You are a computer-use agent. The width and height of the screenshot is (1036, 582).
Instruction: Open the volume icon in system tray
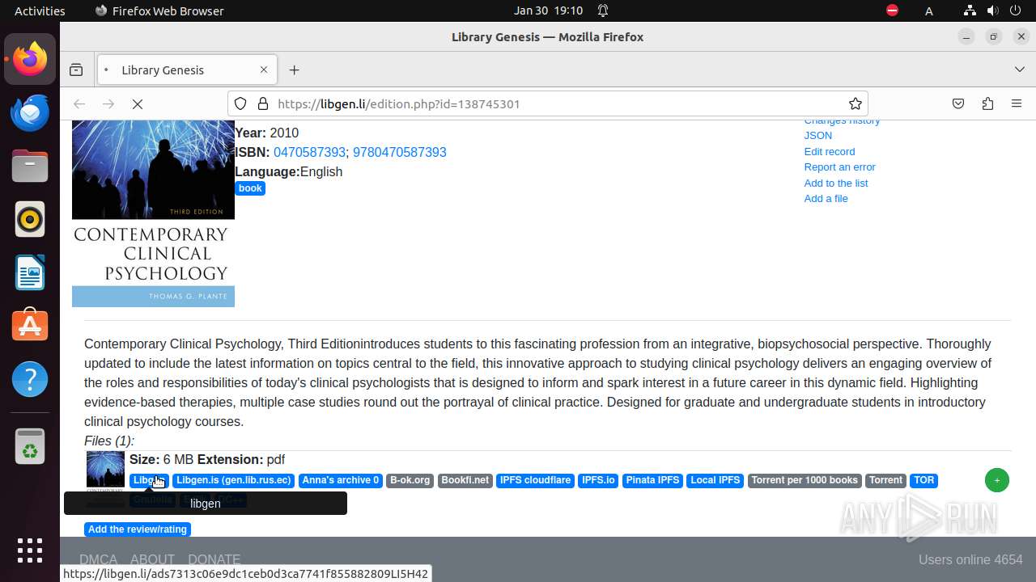point(993,11)
